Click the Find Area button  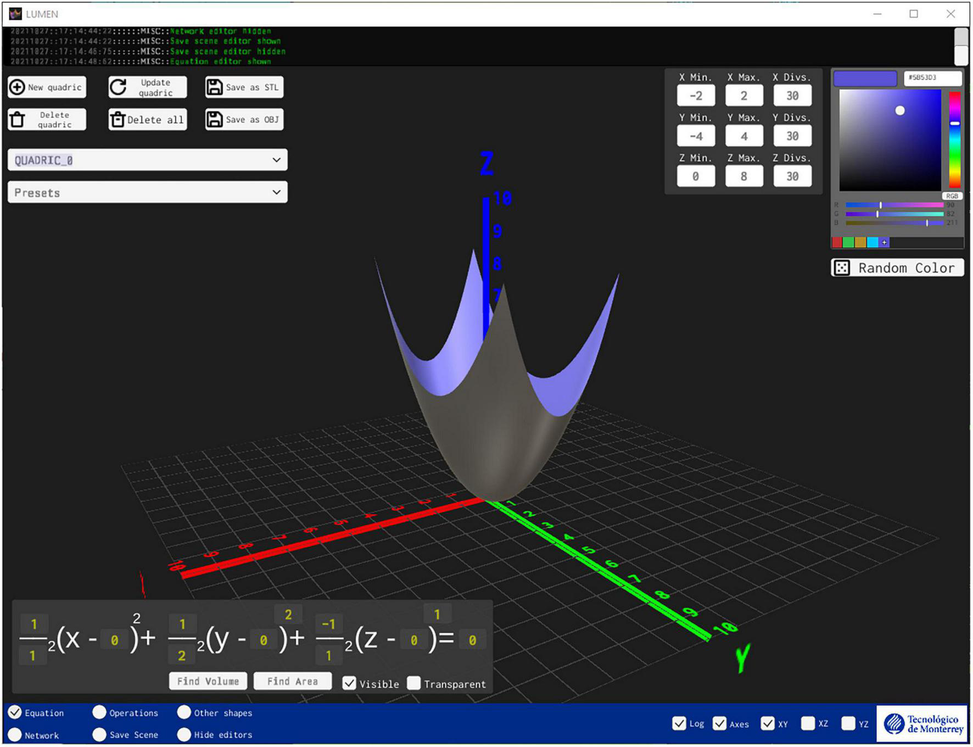[x=293, y=681]
